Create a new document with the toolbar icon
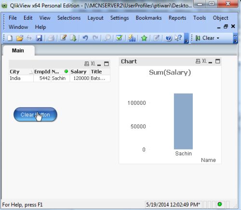 point(10,38)
